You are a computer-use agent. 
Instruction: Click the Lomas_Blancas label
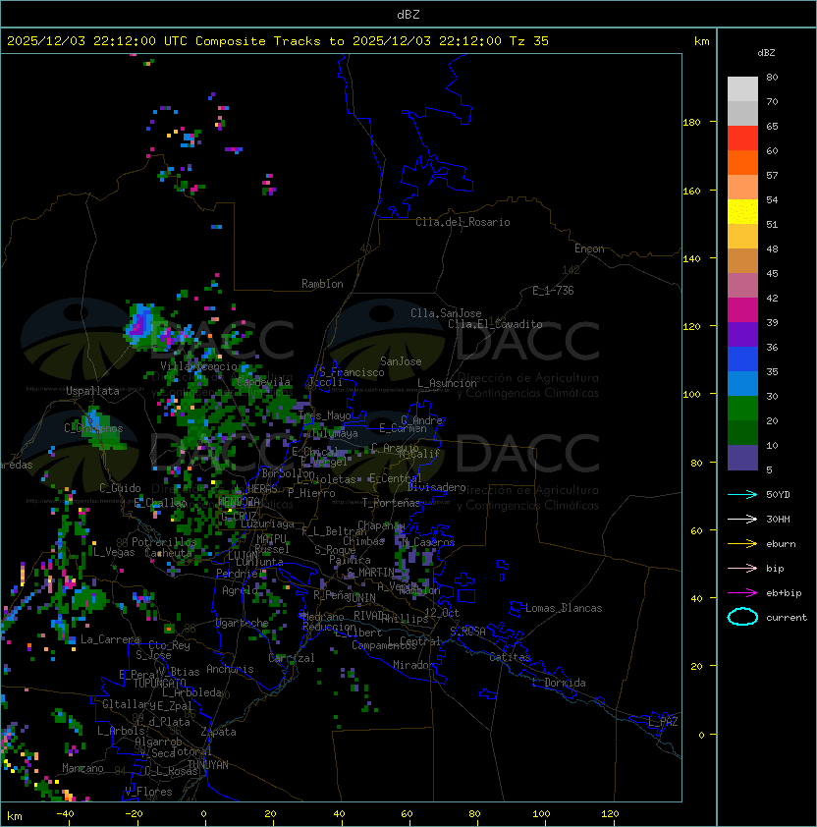point(564,608)
